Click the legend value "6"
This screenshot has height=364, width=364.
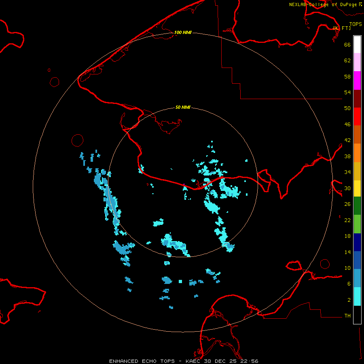click(349, 284)
